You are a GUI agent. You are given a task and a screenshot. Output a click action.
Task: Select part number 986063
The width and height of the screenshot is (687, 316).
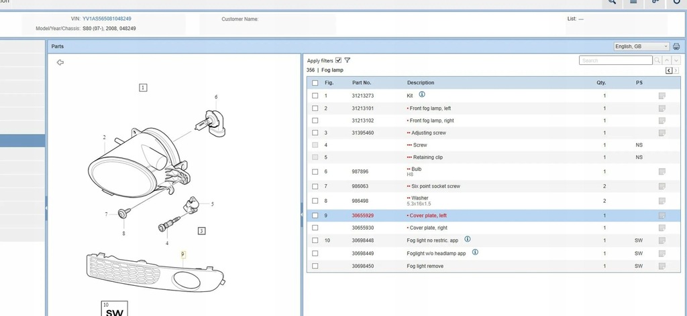coord(360,186)
